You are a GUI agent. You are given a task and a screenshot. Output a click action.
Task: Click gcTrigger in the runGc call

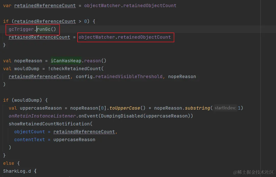pyautogui.click(x=21, y=29)
